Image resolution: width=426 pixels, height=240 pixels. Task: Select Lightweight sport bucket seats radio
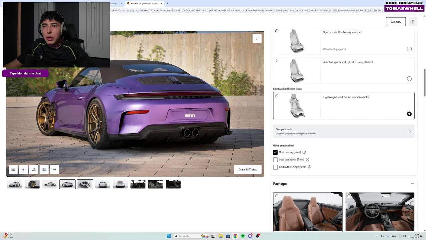click(x=409, y=114)
